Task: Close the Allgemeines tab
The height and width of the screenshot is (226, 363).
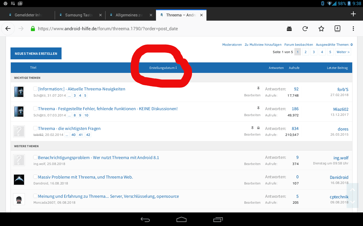Action: pyautogui.click(x=151, y=15)
